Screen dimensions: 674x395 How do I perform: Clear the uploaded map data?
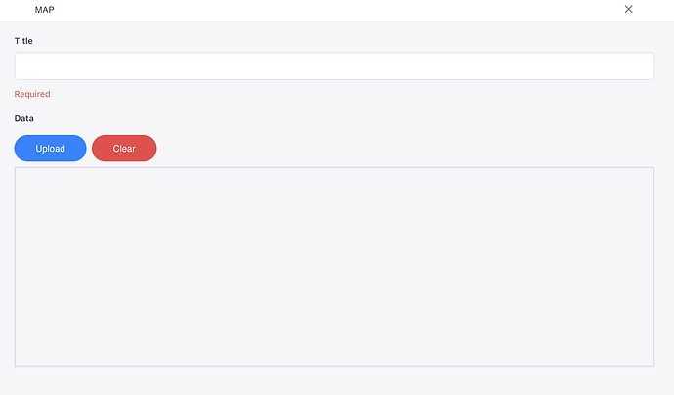click(124, 148)
